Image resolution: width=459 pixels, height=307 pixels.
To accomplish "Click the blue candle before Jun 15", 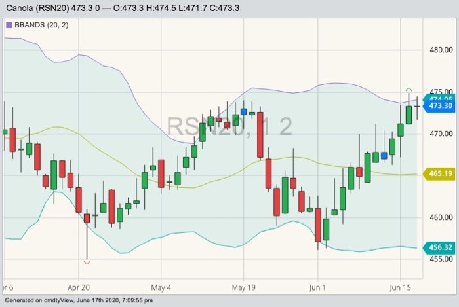I will point(384,156).
